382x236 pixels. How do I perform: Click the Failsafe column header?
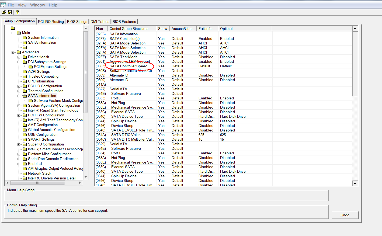(x=207, y=29)
